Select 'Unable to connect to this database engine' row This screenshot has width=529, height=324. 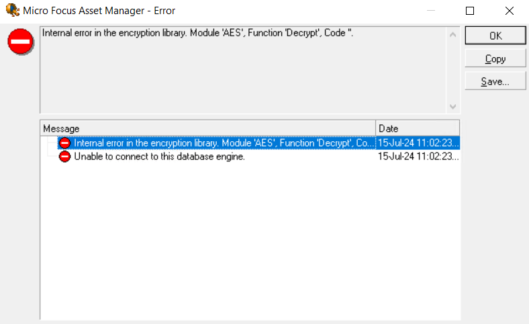point(159,157)
